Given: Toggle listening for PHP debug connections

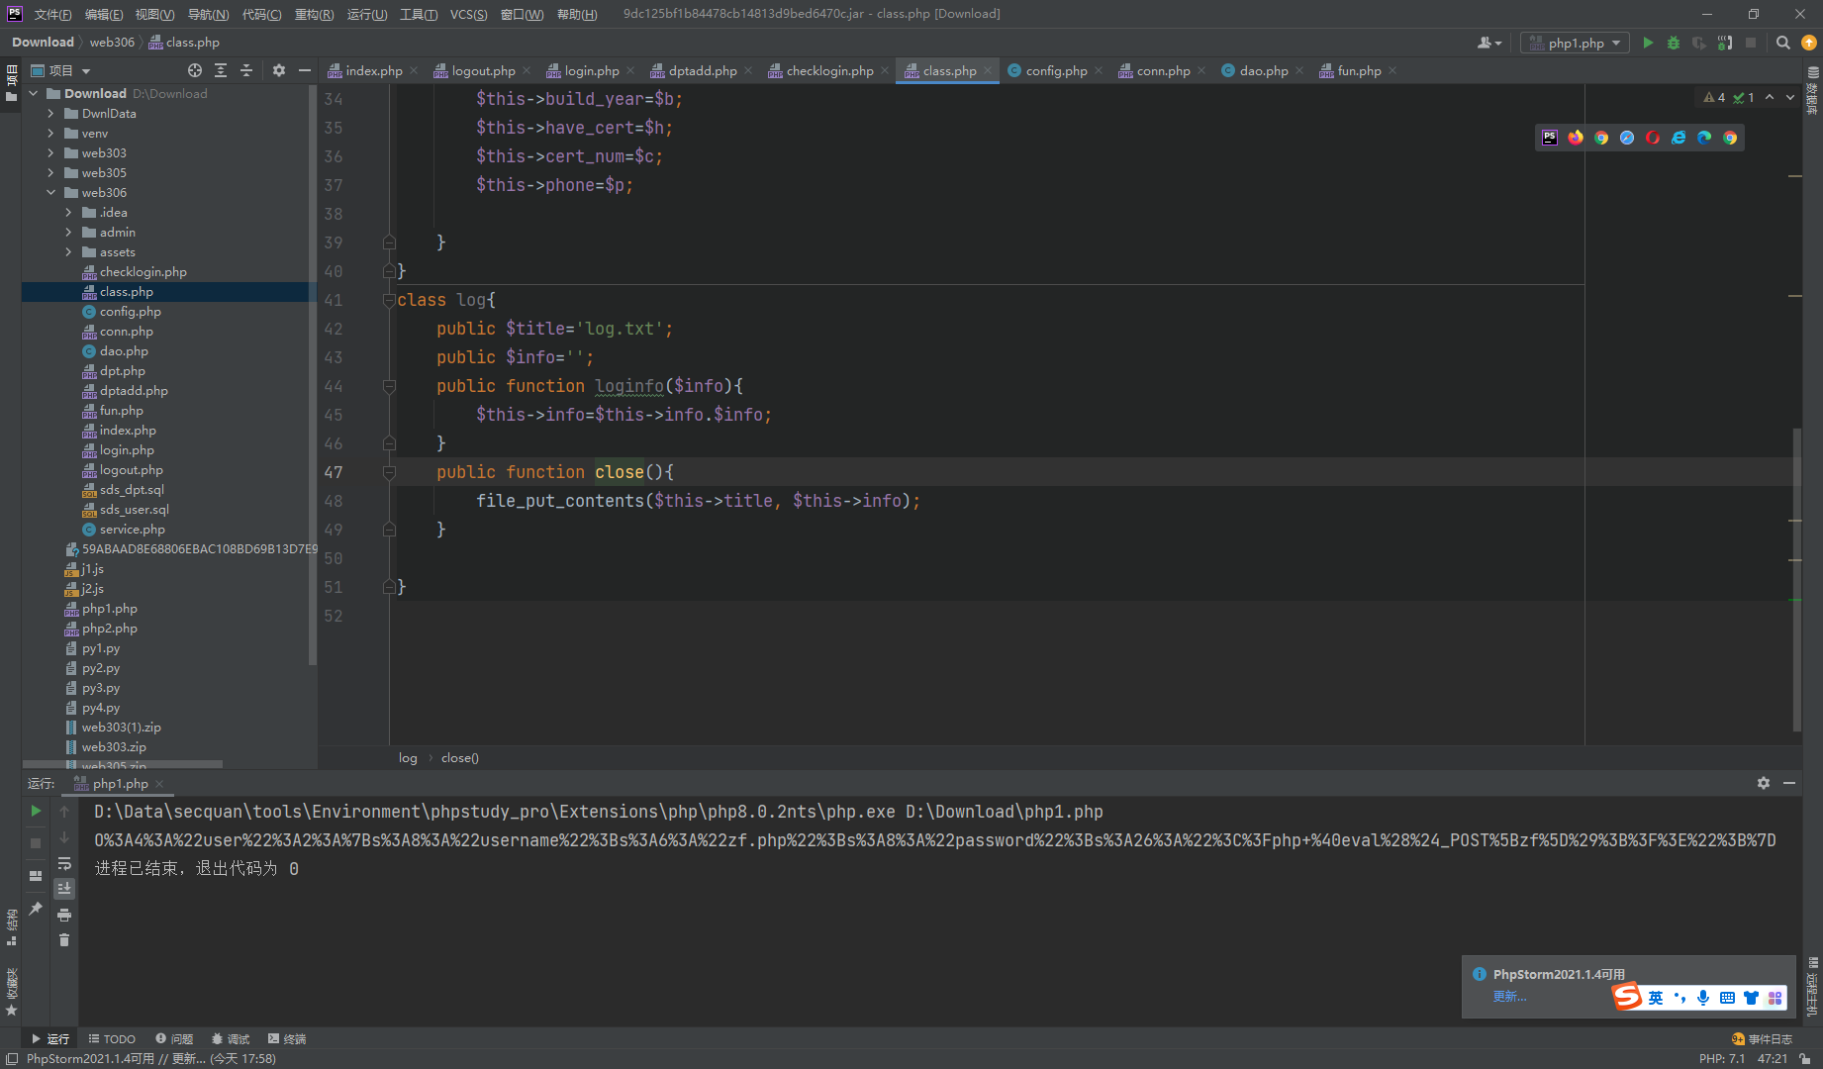Looking at the screenshot, I should (1725, 43).
